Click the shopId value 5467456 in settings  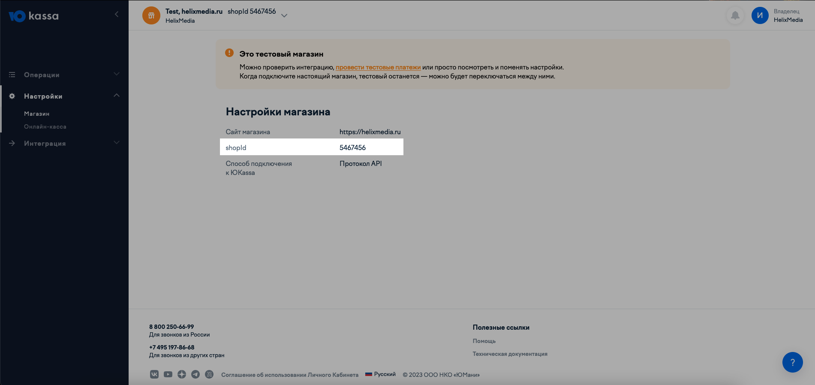pyautogui.click(x=352, y=147)
